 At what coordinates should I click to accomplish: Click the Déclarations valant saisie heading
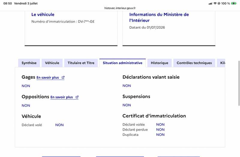coord(151,77)
